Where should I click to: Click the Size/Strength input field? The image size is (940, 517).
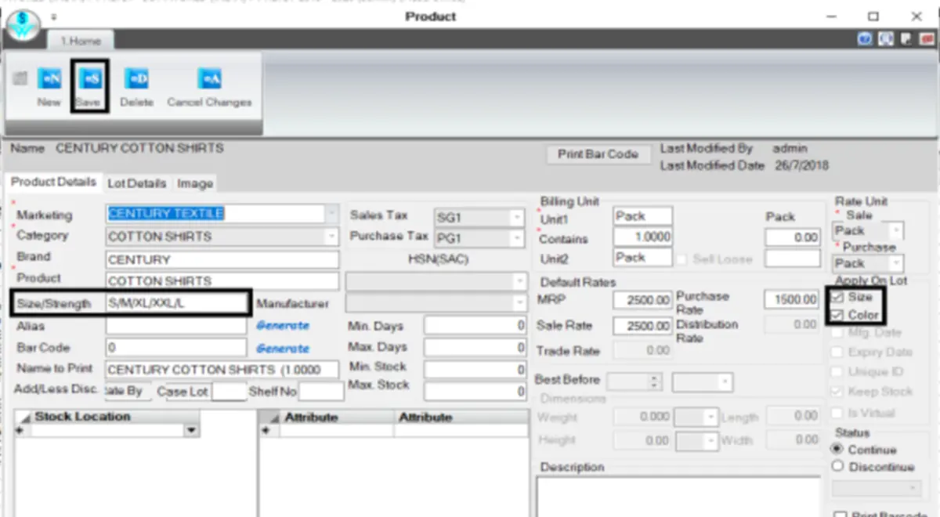tap(177, 303)
